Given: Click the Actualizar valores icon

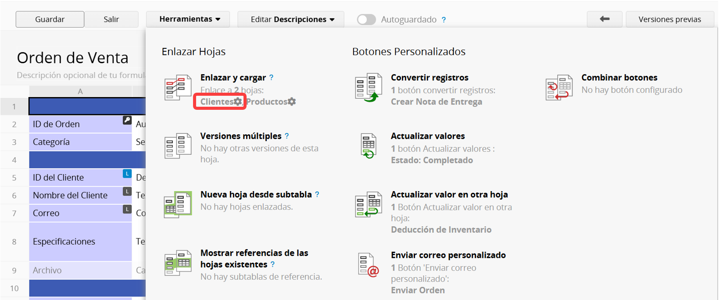Looking at the screenshot, I should [x=368, y=146].
